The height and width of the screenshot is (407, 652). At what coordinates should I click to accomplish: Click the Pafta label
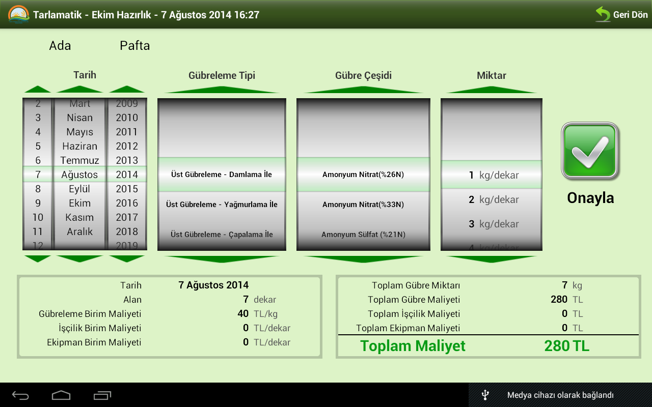click(135, 46)
